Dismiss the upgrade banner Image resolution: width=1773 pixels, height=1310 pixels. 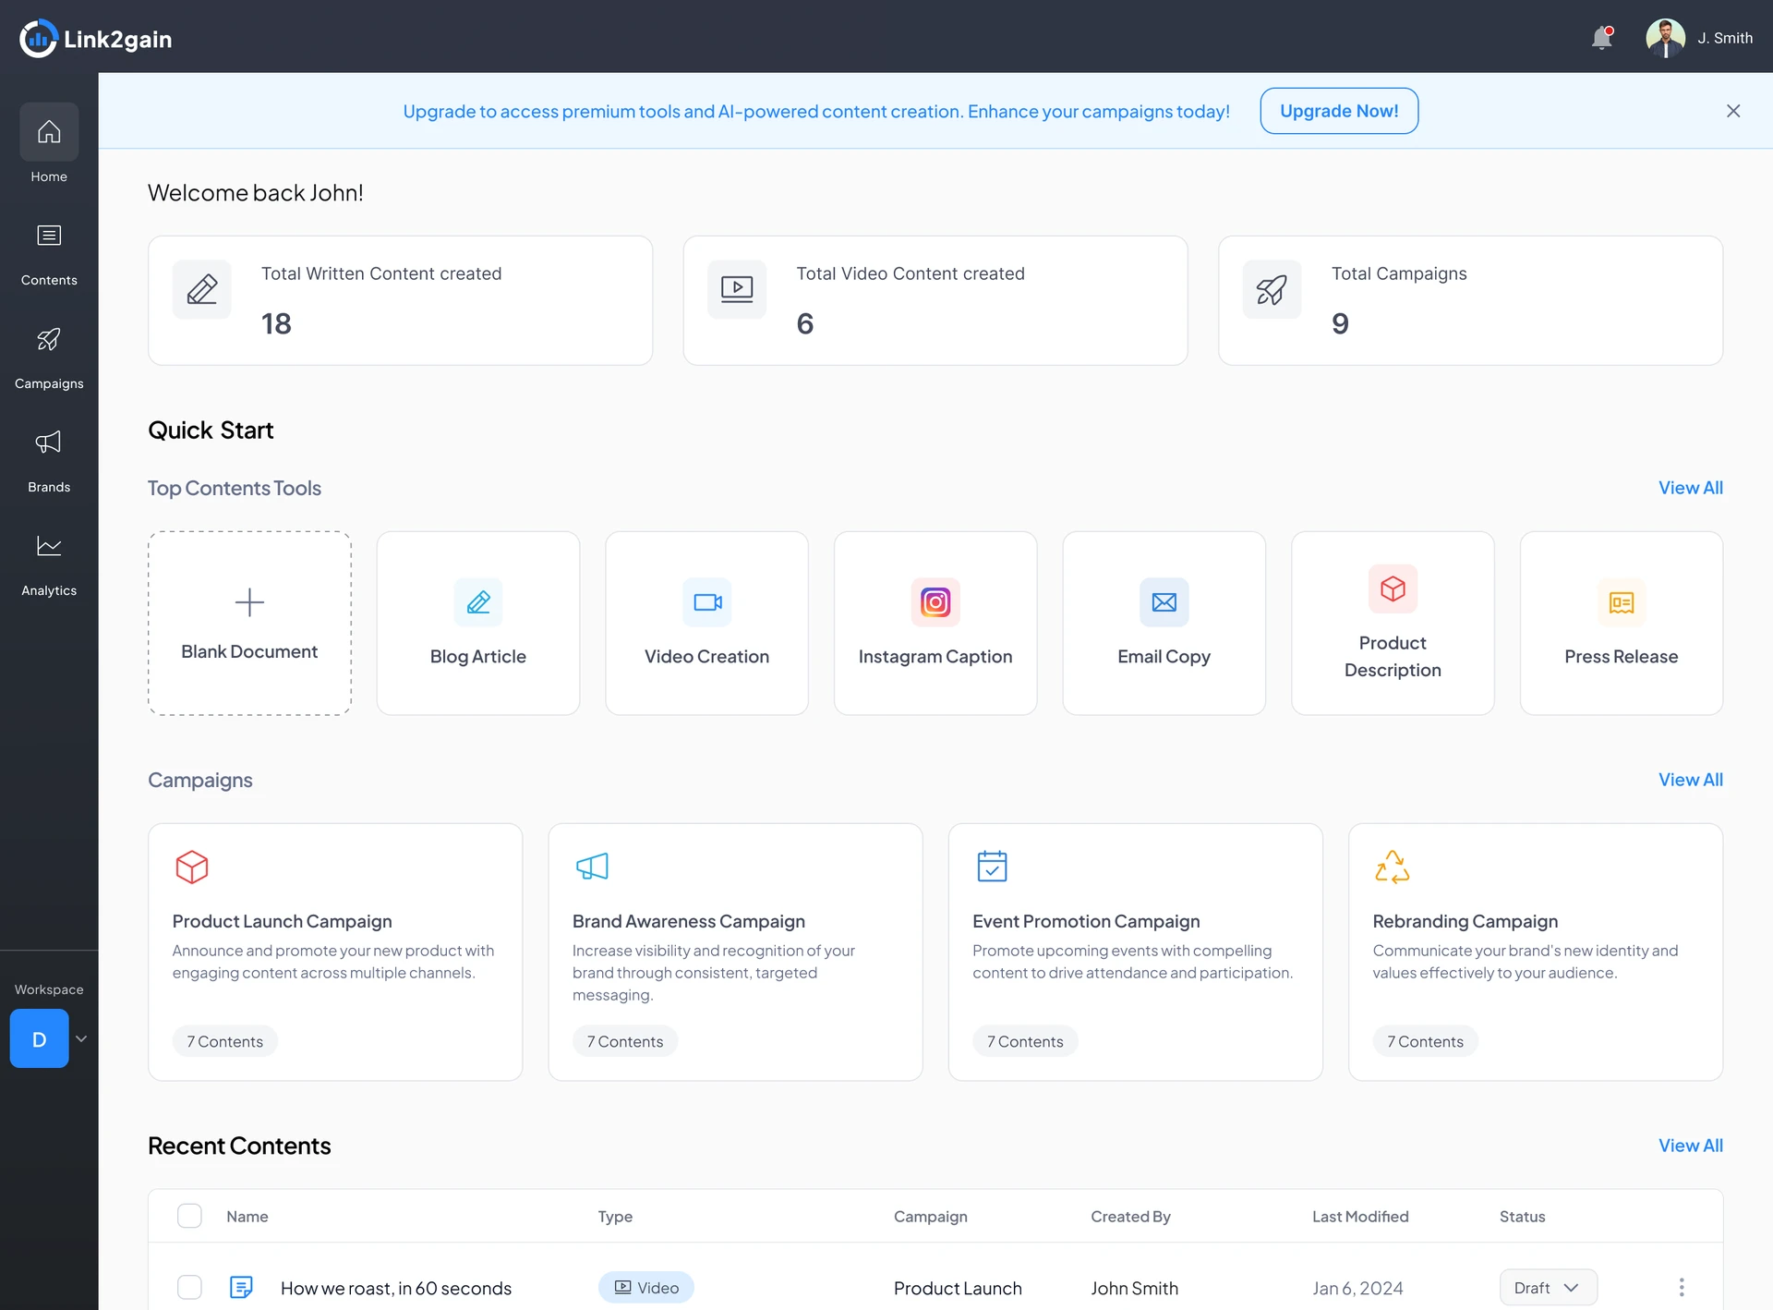click(1733, 111)
